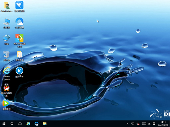
Task: Open the activation tools folder
Action: point(19,54)
